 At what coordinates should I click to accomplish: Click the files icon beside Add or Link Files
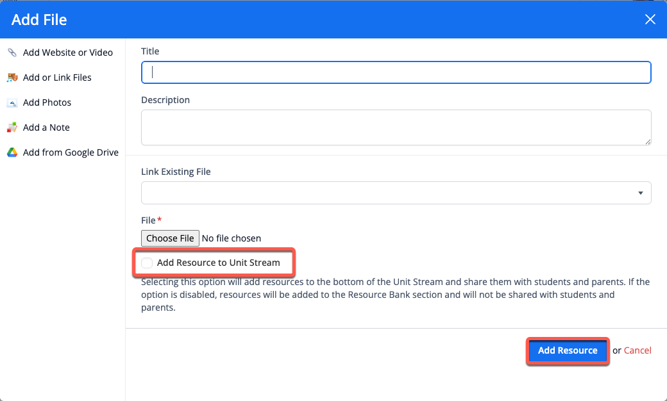12,78
